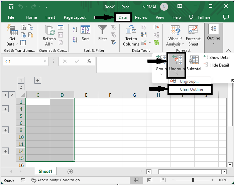
Task: Open the Review tab
Action: [141, 17]
